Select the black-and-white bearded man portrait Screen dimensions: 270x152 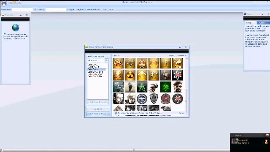point(118,99)
